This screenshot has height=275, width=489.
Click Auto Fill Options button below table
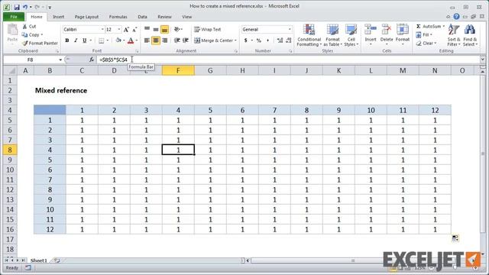coord(455,238)
